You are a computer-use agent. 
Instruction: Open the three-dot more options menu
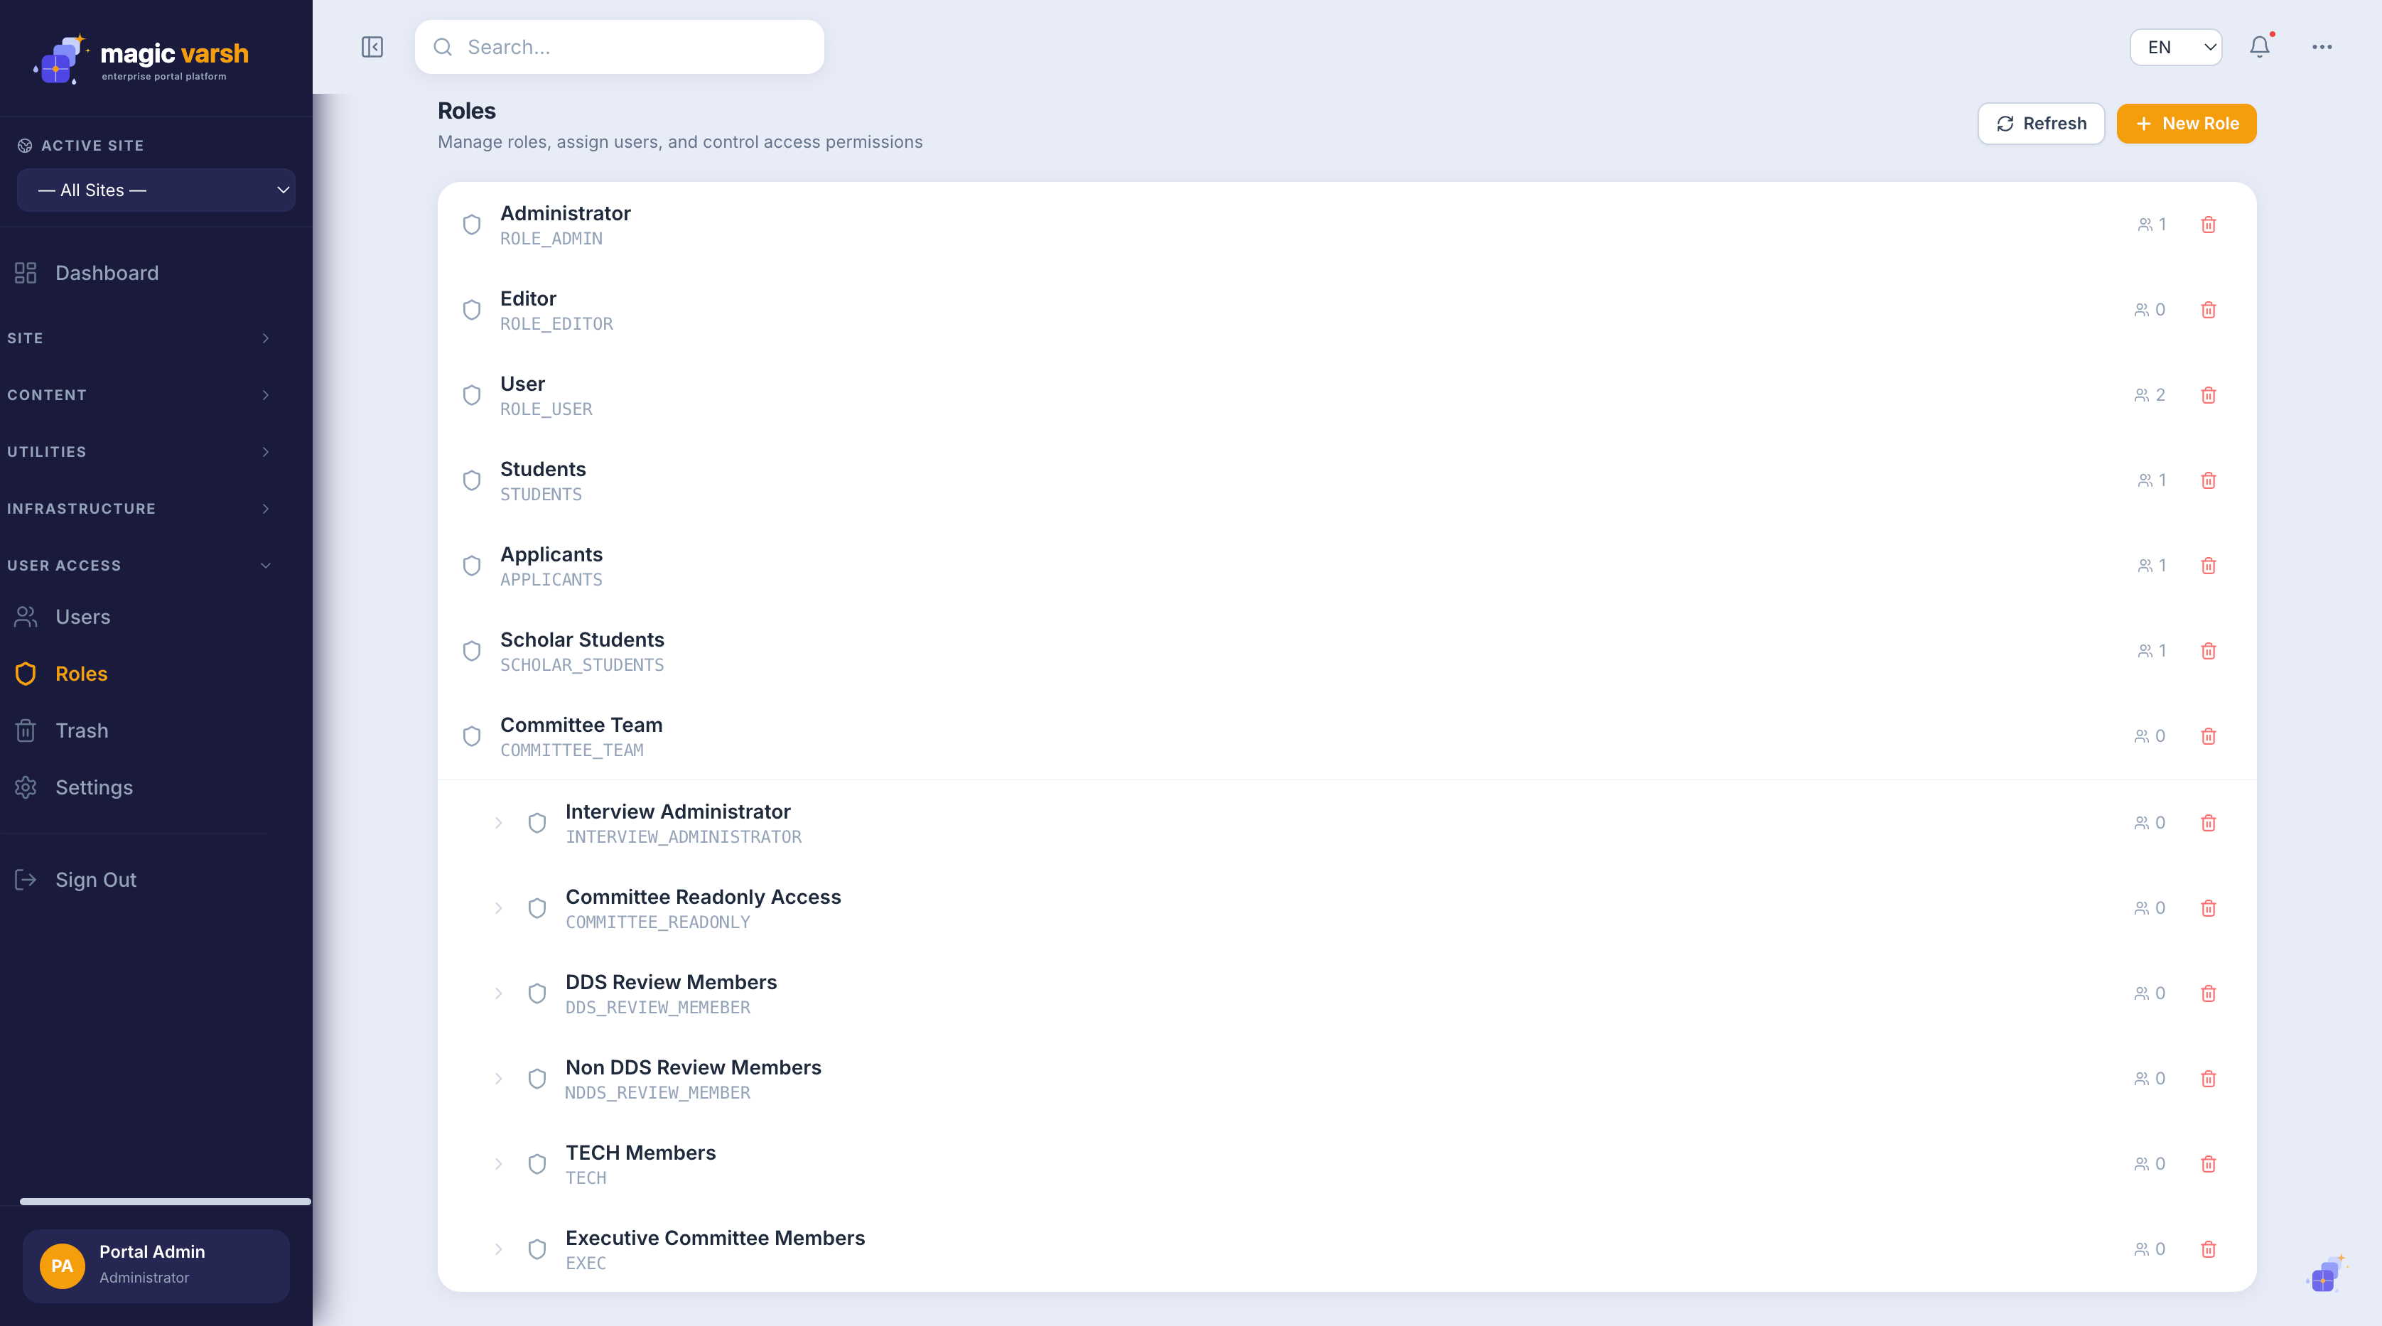(x=2322, y=47)
